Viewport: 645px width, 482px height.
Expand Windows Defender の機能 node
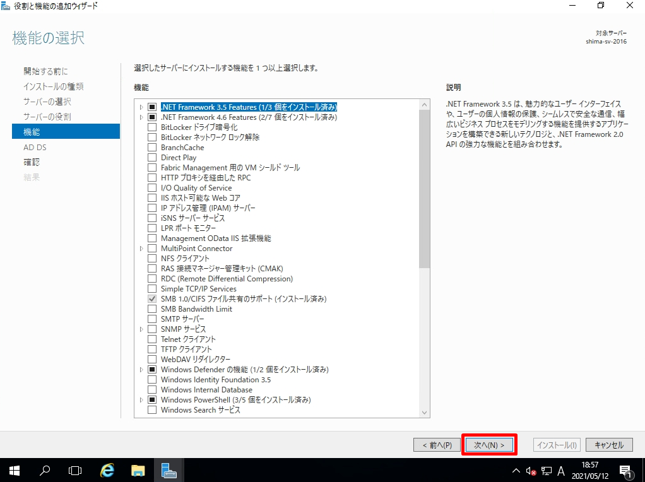141,370
